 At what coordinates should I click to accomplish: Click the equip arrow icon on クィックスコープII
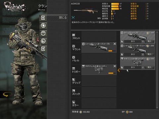pos(122,41)
